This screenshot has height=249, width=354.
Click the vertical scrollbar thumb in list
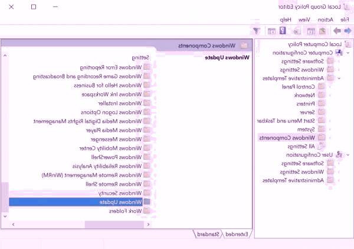pyautogui.click(x=5, y=197)
